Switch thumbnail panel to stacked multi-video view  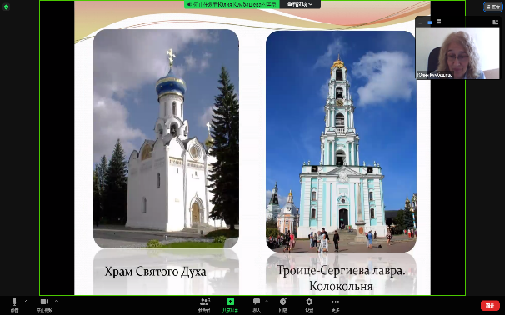438,22
